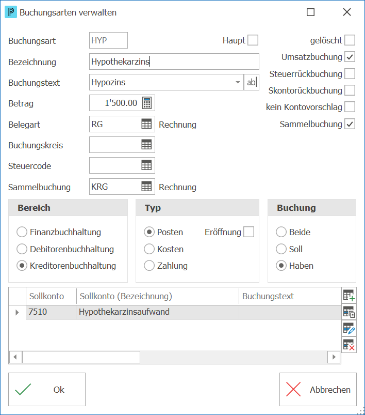
Task: Click the scroll left arrow of table
Action: pyautogui.click(x=15, y=357)
